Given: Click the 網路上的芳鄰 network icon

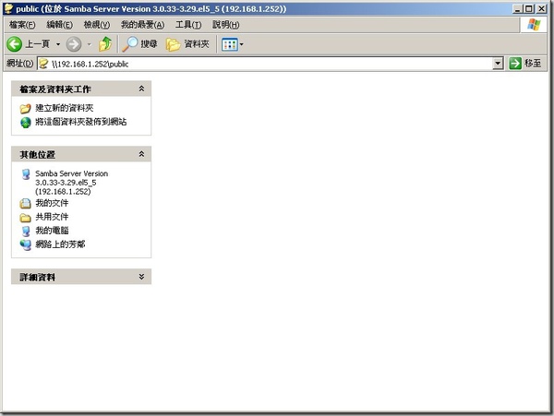Looking at the screenshot, I should click(26, 245).
